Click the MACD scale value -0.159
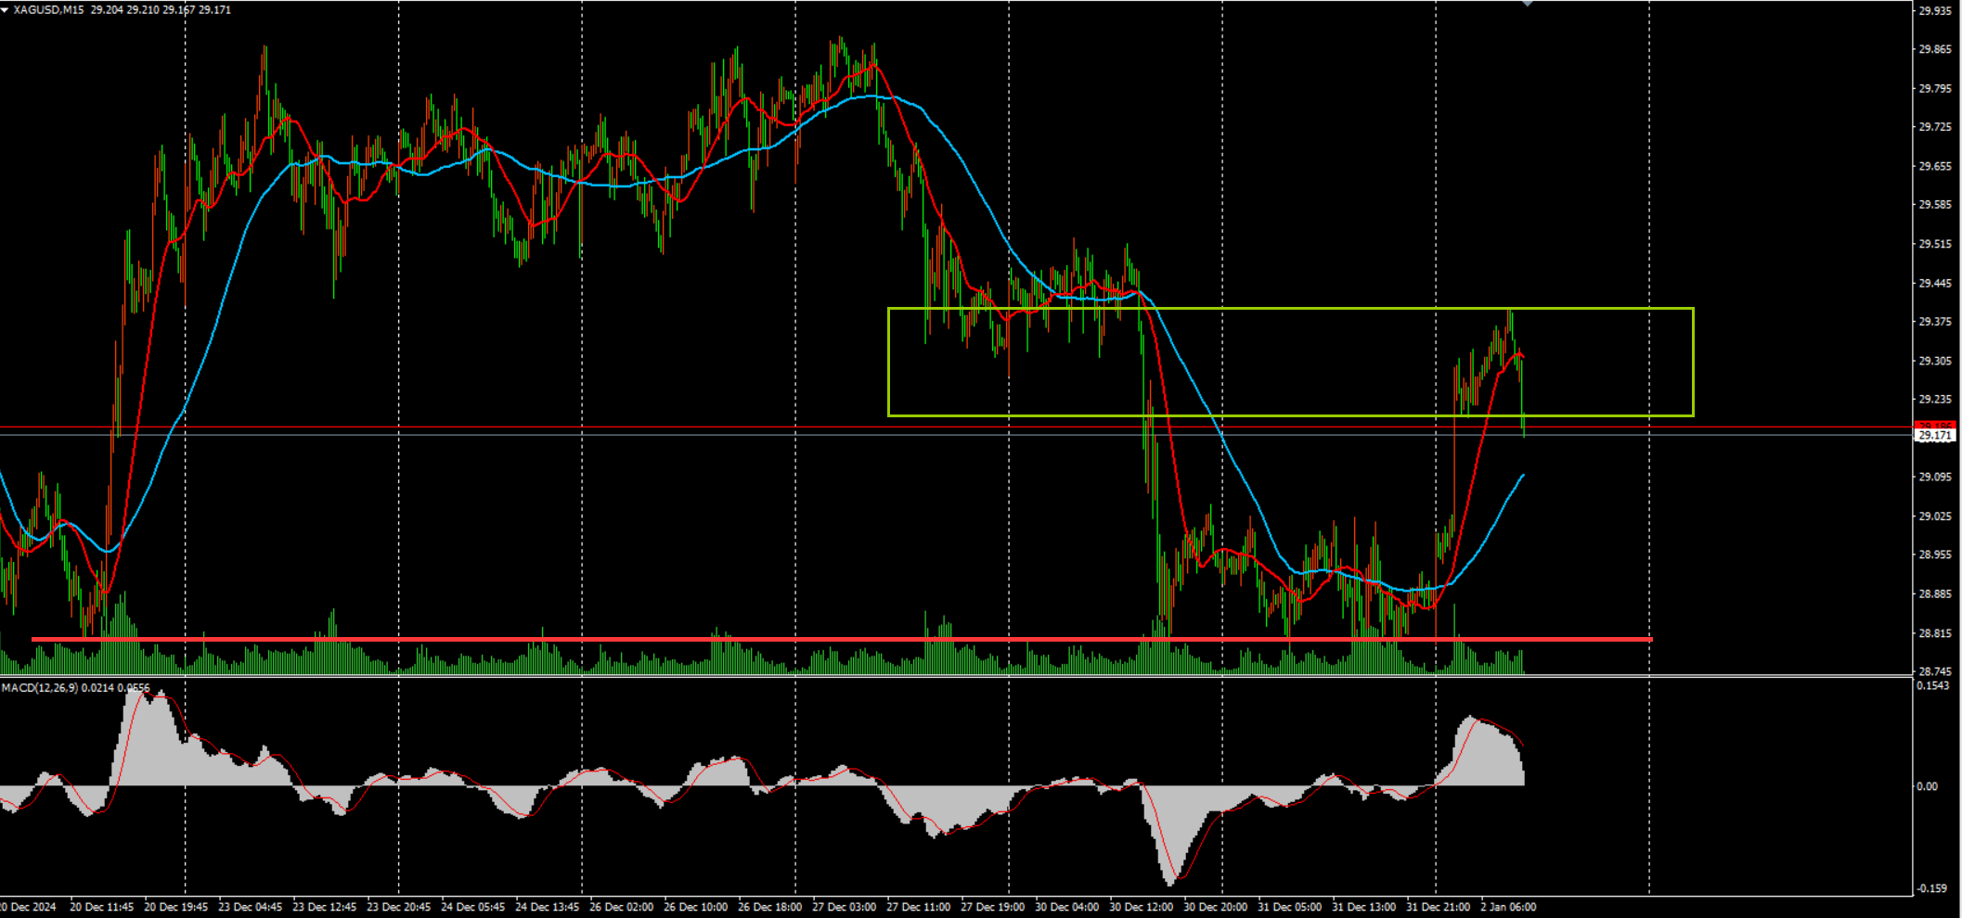The height and width of the screenshot is (918, 1962). point(1933,888)
